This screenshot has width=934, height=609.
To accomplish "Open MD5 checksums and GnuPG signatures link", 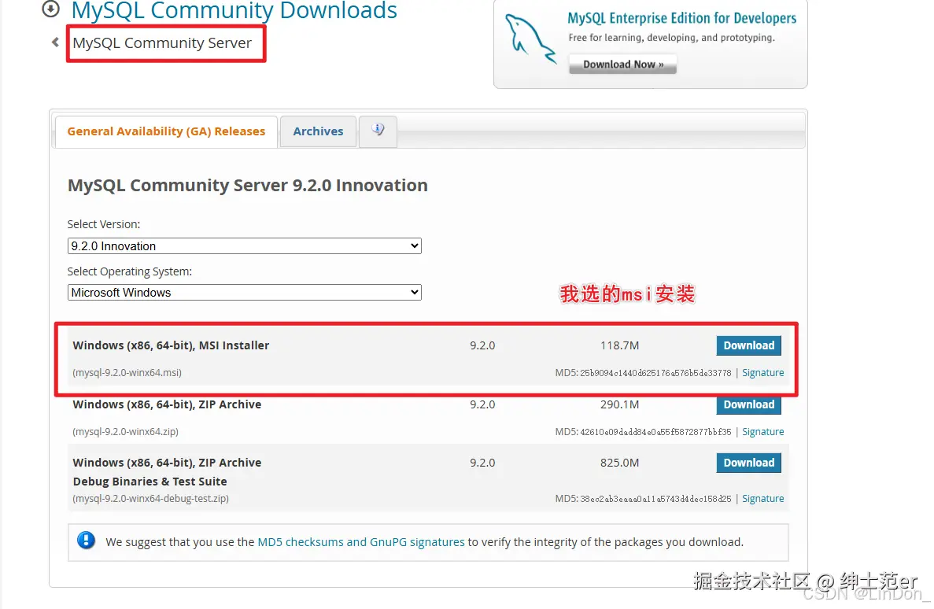I will [x=361, y=542].
